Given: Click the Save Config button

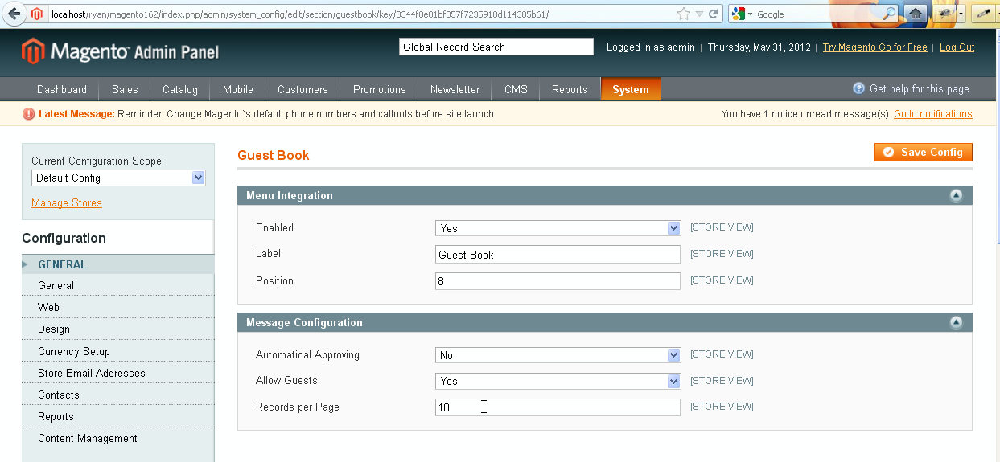Looking at the screenshot, I should coord(923,152).
